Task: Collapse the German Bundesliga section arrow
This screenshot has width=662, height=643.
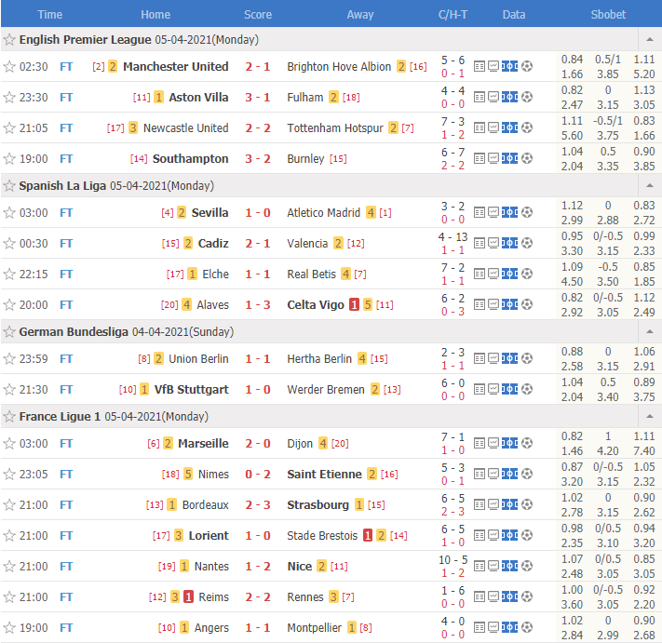Action: pyautogui.click(x=650, y=331)
